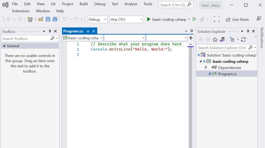Click the magnifier icon in Search Toolbox

(x=52, y=38)
